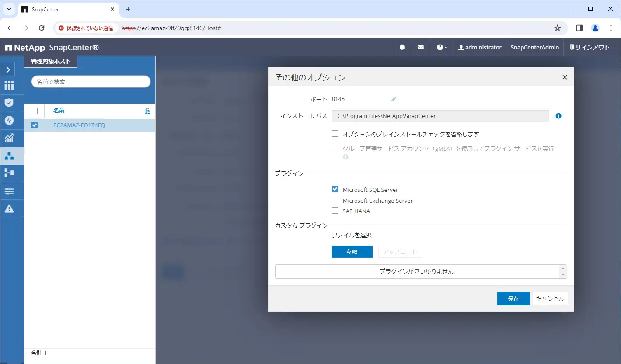The image size is (621, 364).
Task: Open a new browser tab
Action: (x=128, y=9)
